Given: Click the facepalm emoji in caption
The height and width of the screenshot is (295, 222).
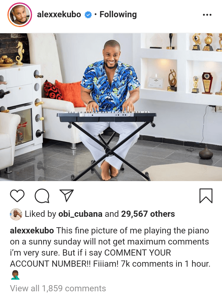Looking at the screenshot, I should [15, 275].
